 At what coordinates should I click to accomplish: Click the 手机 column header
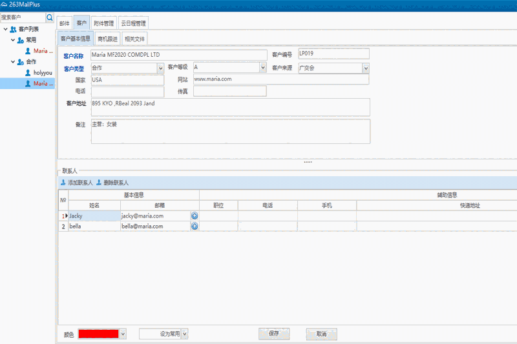click(x=327, y=205)
